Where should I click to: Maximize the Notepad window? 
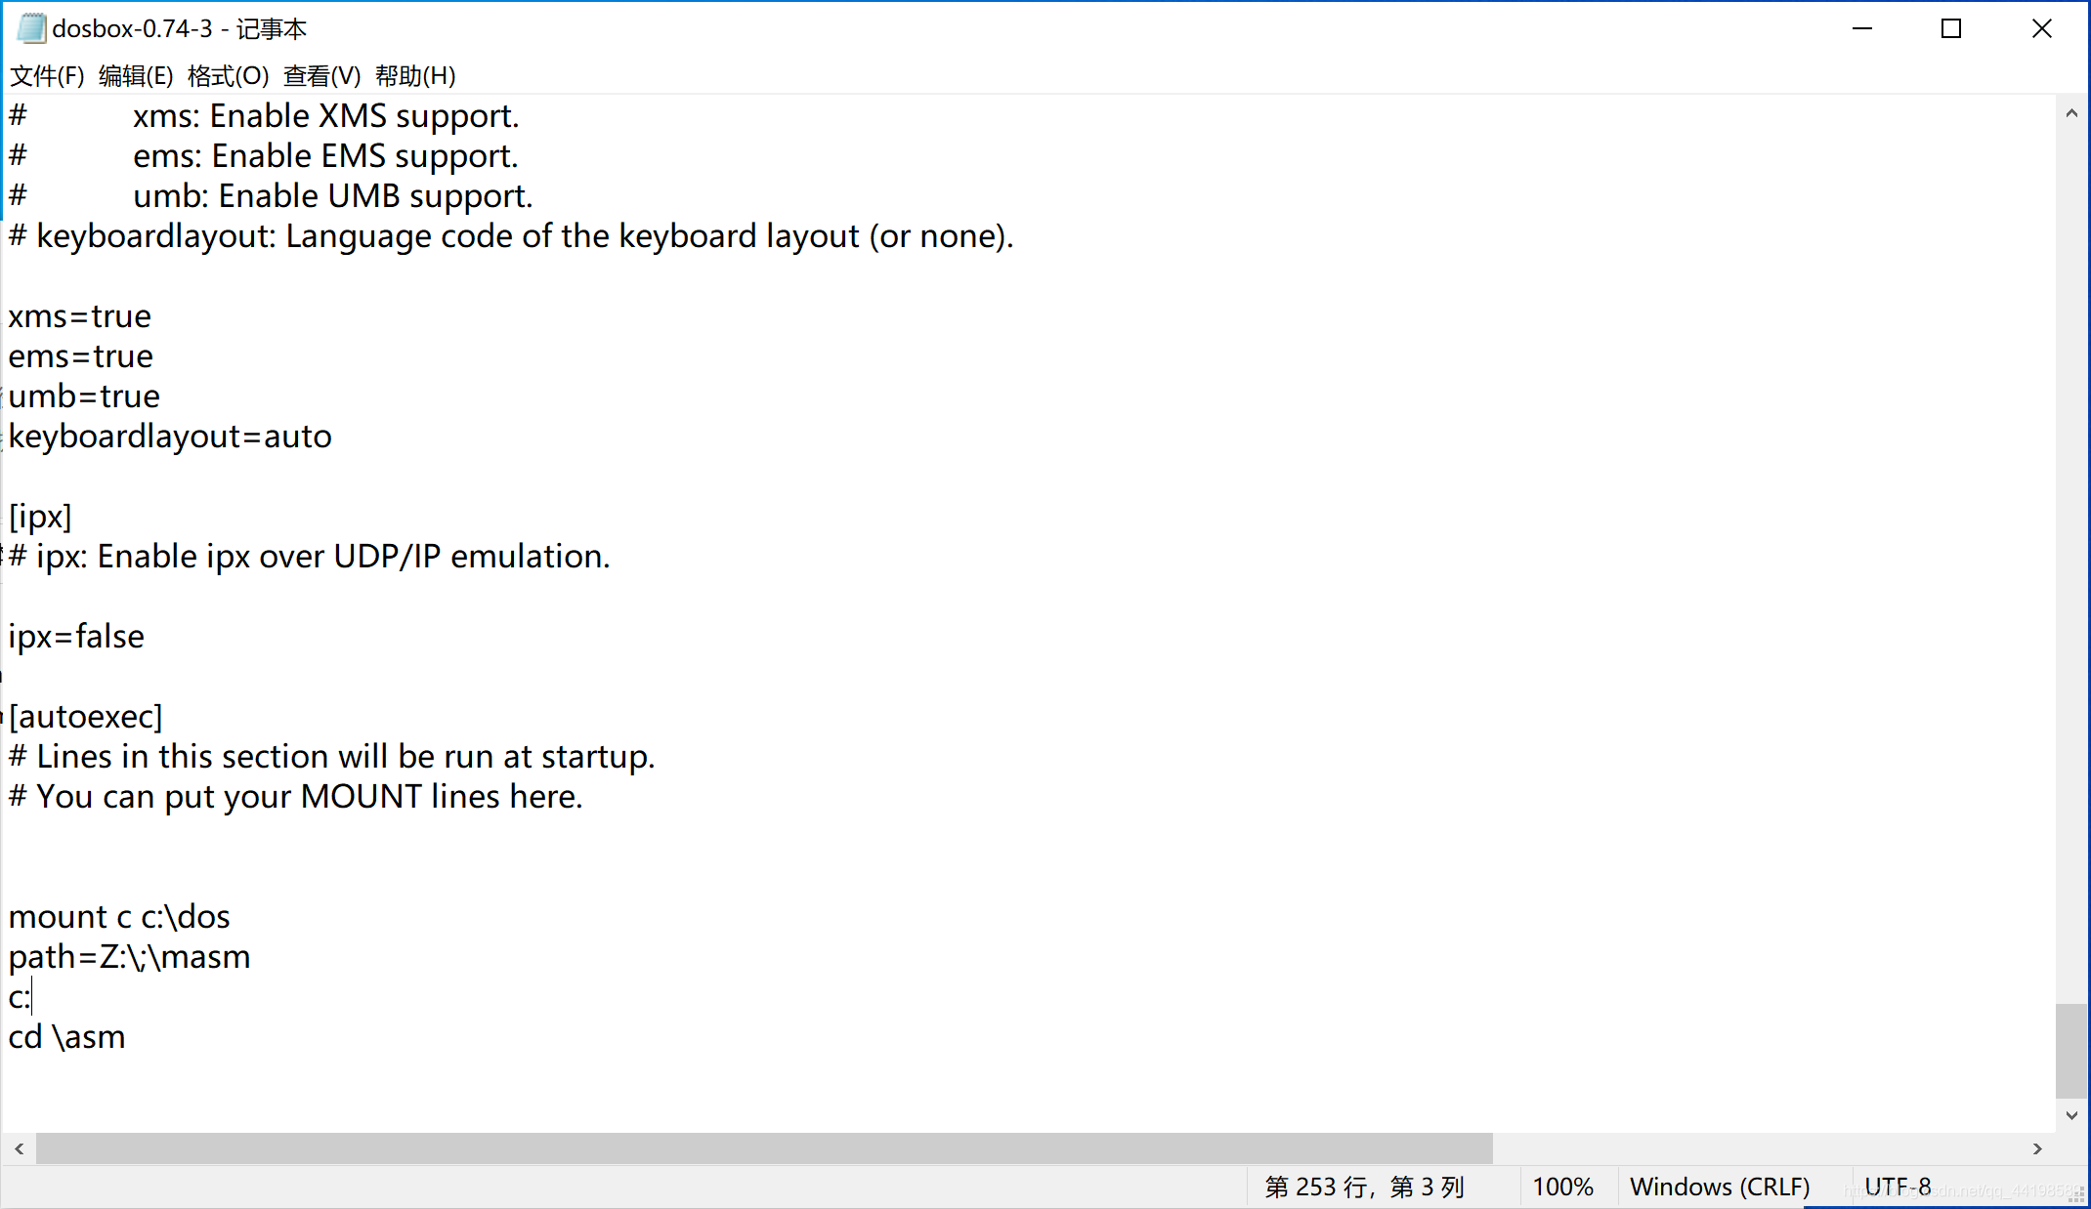pos(1951,28)
